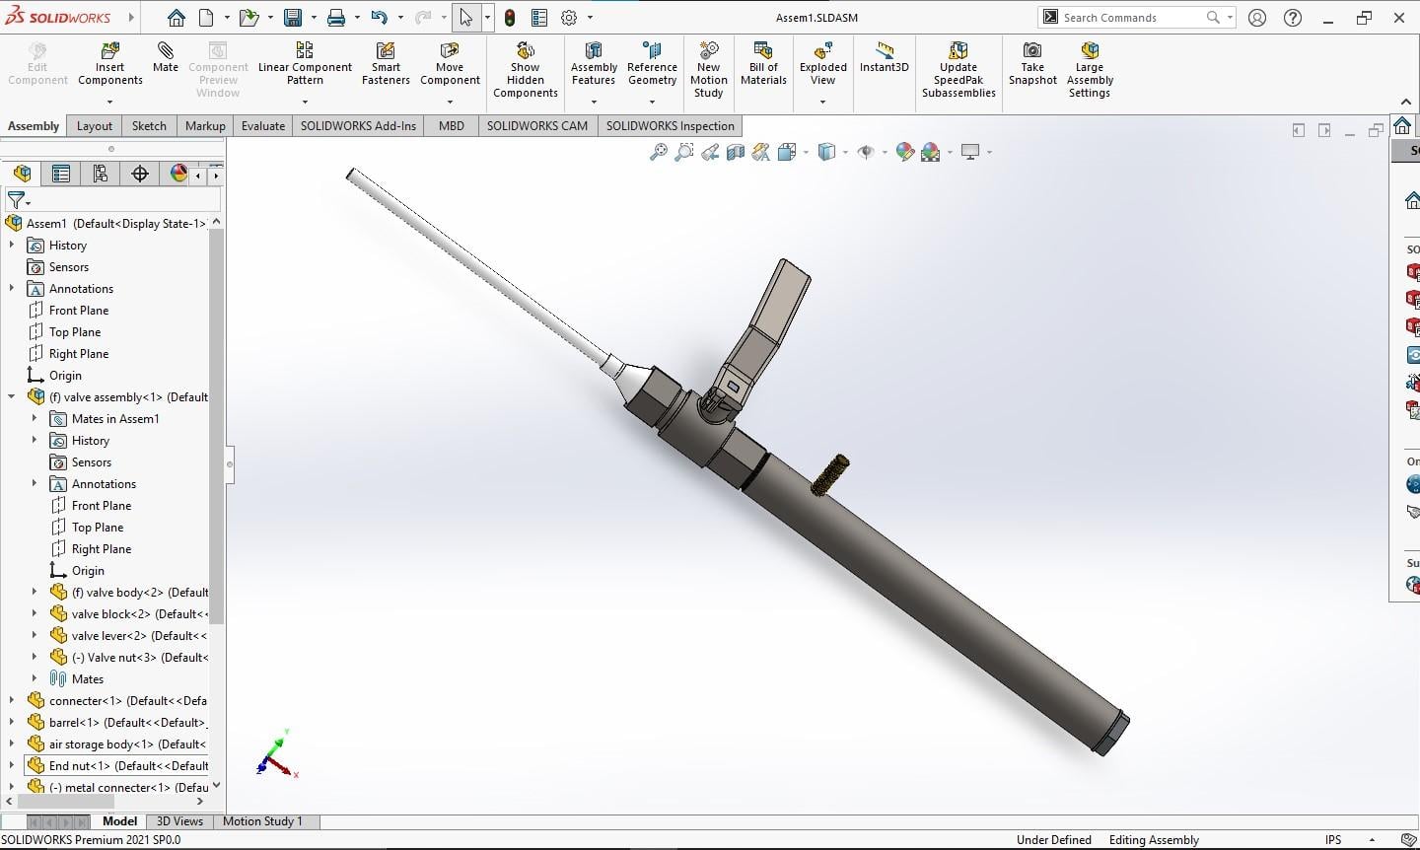Open Motion Study 1 tab
Viewport: 1420px width, 850px height.
262,821
